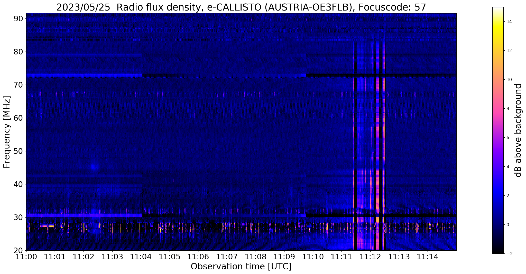Click the colorbar tick label 8
Screen dimensions: 526x274
pyautogui.click(x=507, y=109)
